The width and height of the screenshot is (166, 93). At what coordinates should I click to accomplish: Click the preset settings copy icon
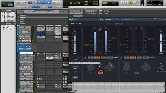tap(89, 13)
